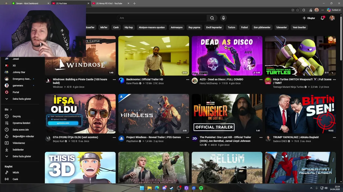This screenshot has width=343, height=192.
Task: Open Steam from the taskbar
Action: (171, 188)
